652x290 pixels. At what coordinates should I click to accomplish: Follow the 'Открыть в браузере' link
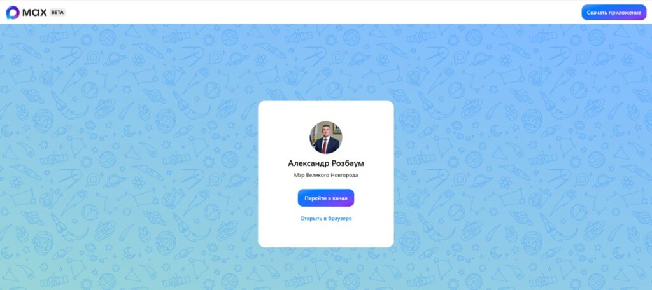325,219
